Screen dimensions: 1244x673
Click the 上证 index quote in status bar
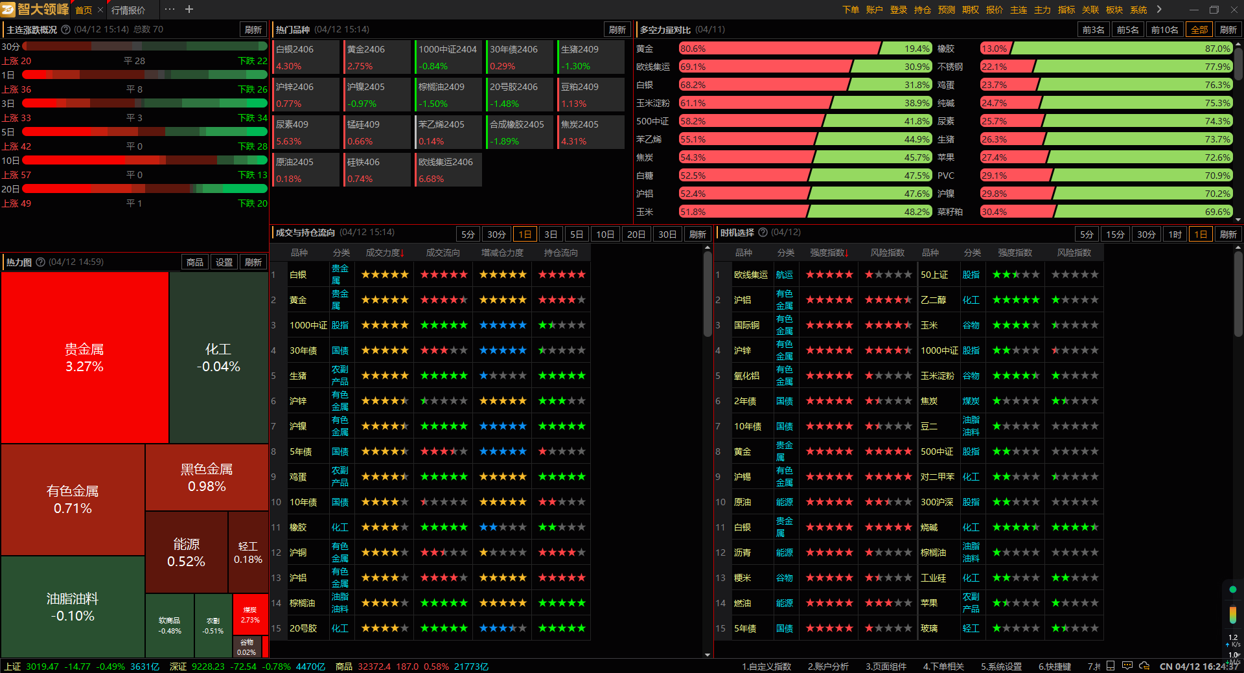82,667
